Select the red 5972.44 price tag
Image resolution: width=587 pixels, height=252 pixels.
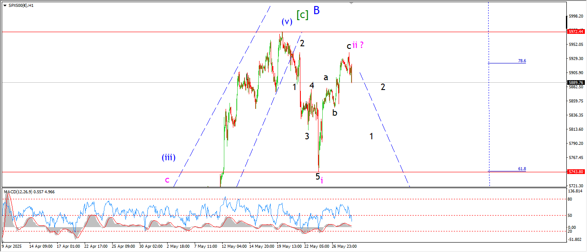575,31
